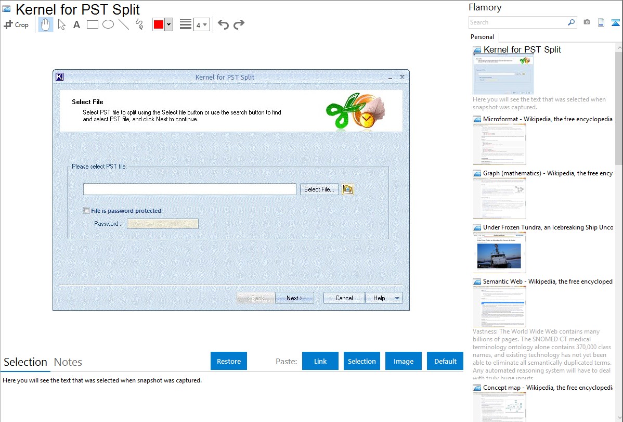Open Kernel for PST Split snapshot thumbnail
This screenshot has height=422, width=623.
pos(503,74)
